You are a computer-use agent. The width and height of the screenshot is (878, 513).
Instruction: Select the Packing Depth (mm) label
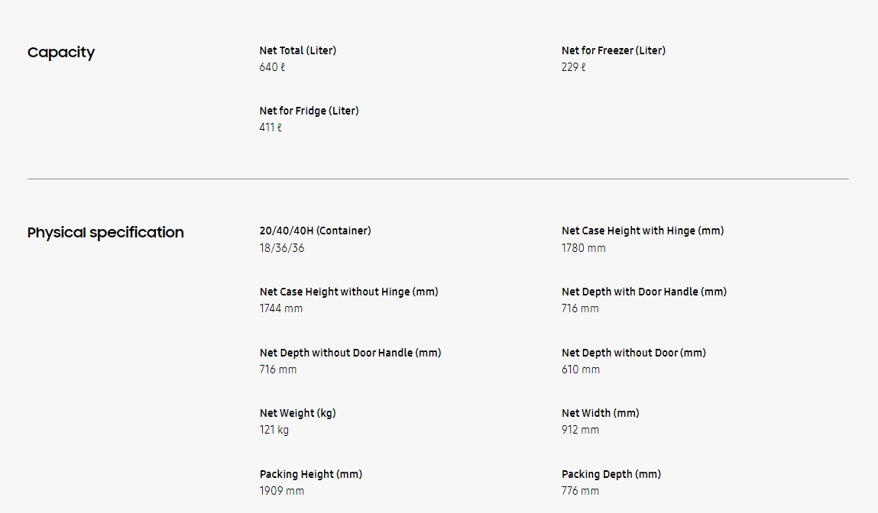pyautogui.click(x=611, y=474)
